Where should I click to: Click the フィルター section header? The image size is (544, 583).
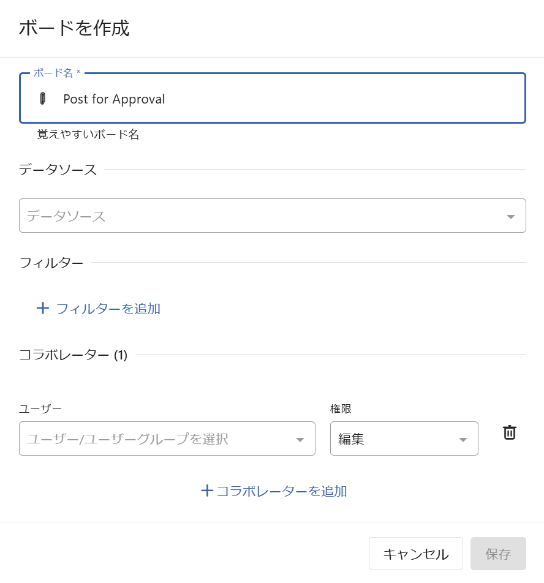click(51, 263)
